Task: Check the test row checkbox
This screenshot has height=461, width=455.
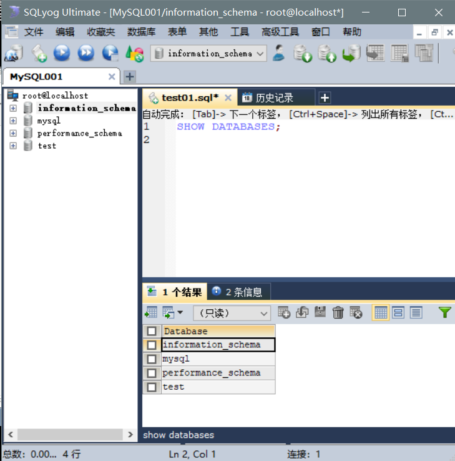Action: tap(152, 387)
